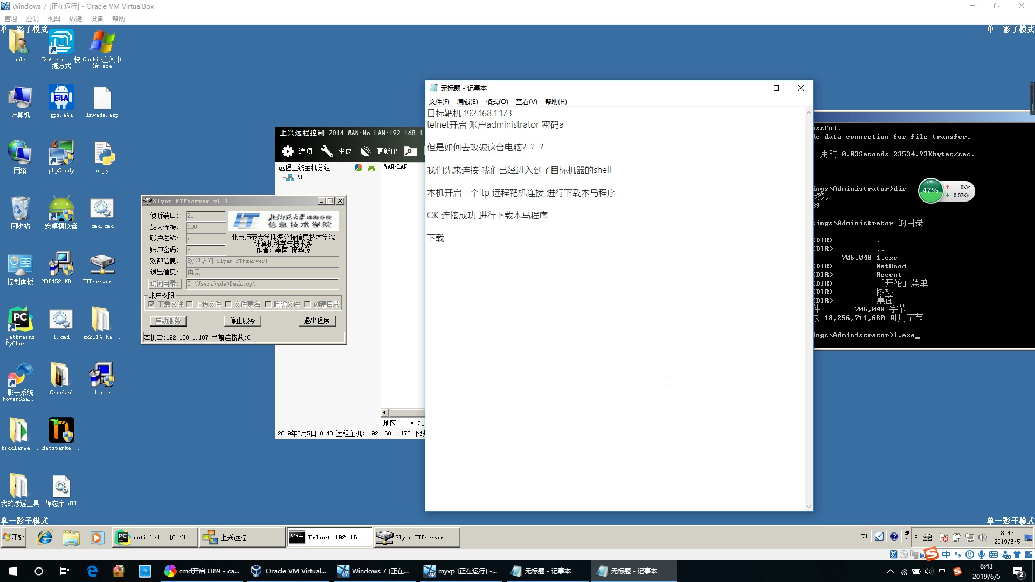The height and width of the screenshot is (582, 1035).
Task: Click the 访问目录 button in FTPserver
Action: pyautogui.click(x=164, y=284)
